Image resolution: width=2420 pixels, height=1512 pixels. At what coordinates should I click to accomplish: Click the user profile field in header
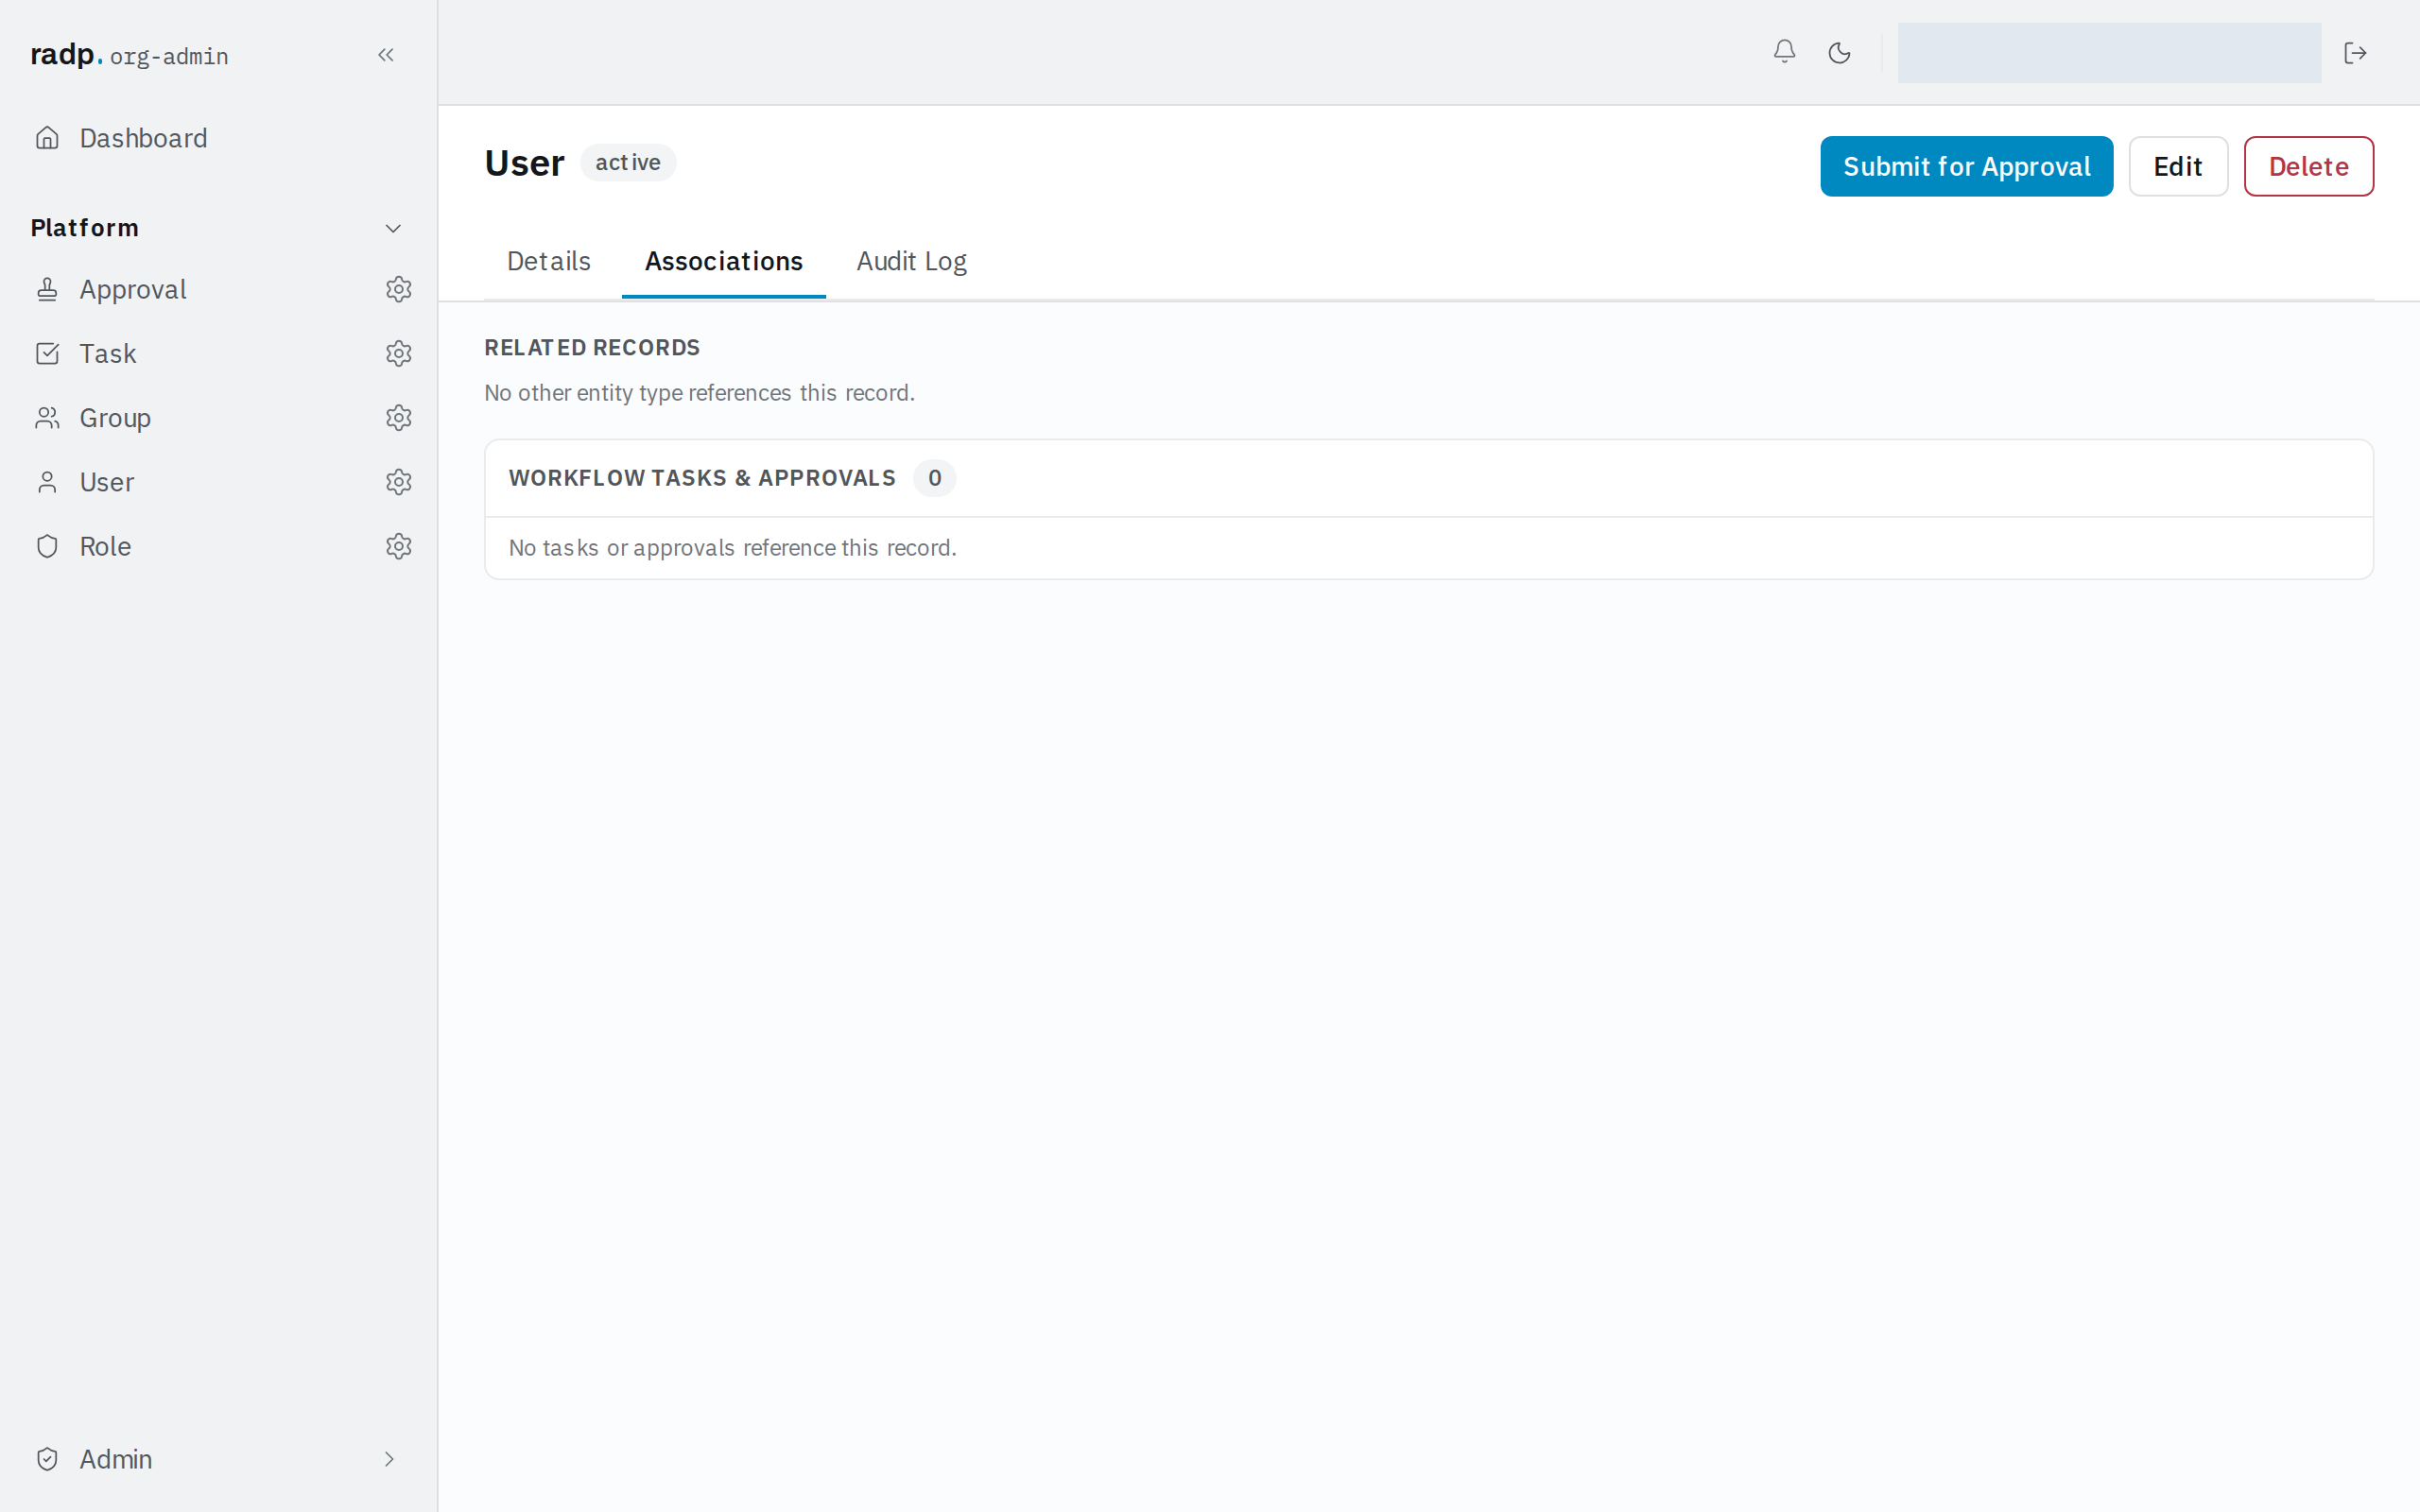(x=2109, y=53)
